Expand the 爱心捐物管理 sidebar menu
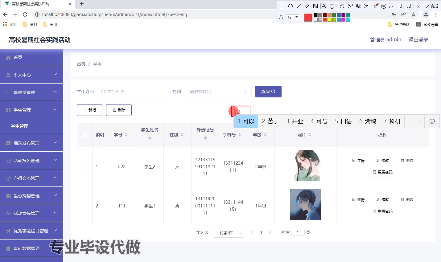Screen dimensions: 441x262 pos(31,196)
